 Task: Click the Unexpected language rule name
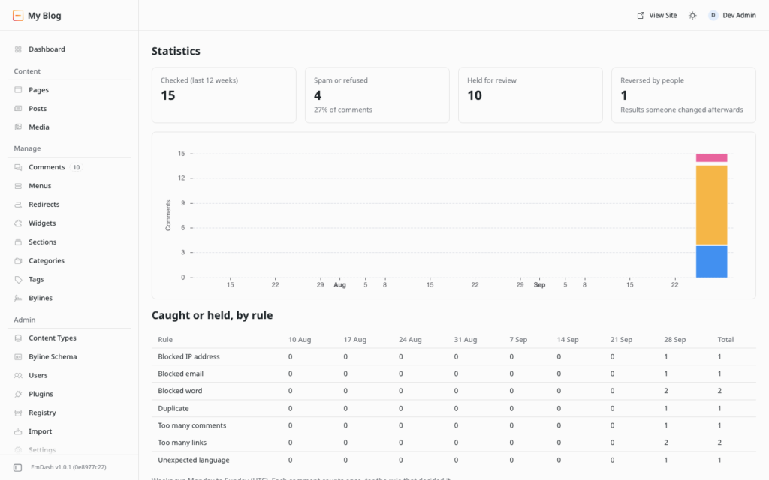pyautogui.click(x=194, y=460)
